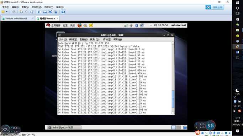
Task: Switch to the second workspace in the switcher
Action: tap(179, 127)
